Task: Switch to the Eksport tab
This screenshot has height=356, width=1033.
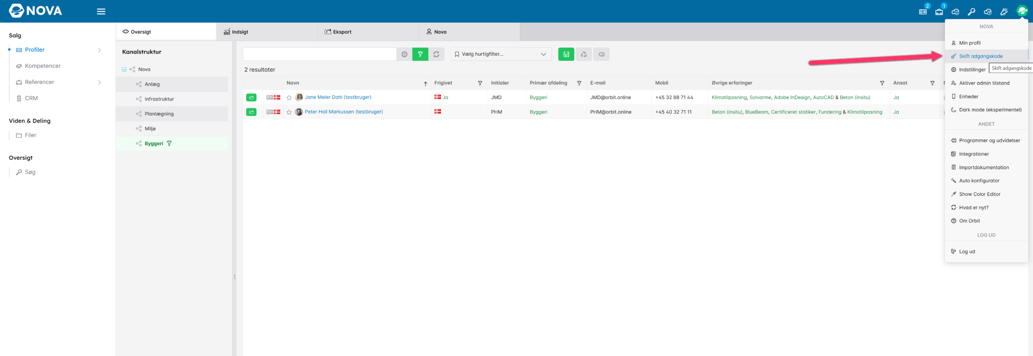Action: 368,32
